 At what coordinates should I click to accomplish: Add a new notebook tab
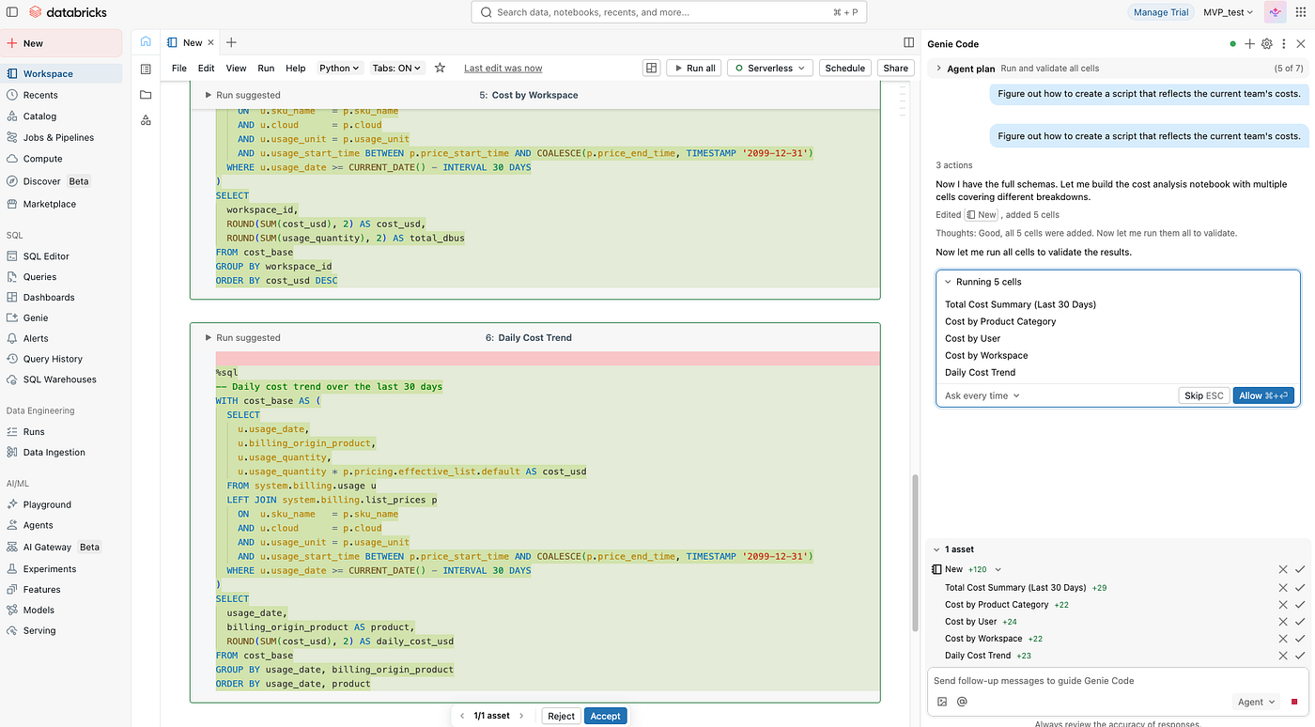tap(231, 42)
